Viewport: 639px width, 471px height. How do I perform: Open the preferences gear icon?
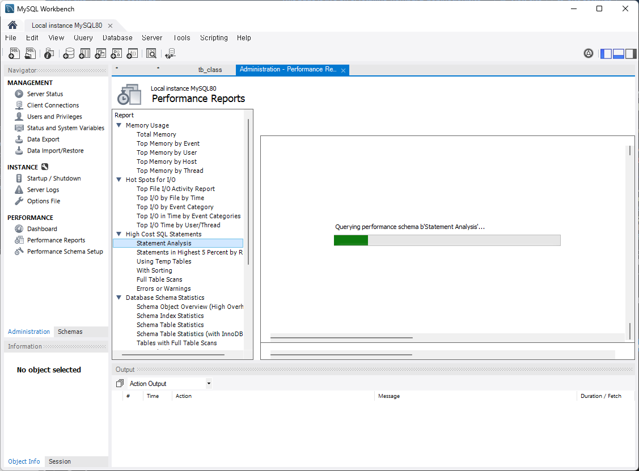coord(589,53)
